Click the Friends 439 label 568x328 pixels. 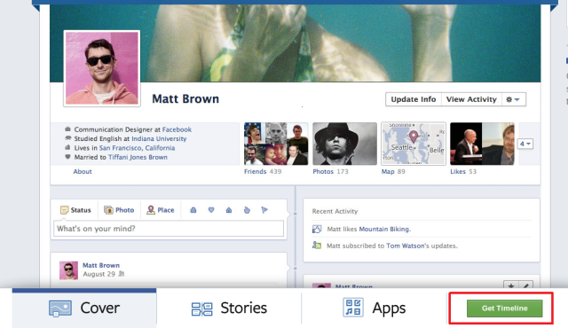(263, 171)
